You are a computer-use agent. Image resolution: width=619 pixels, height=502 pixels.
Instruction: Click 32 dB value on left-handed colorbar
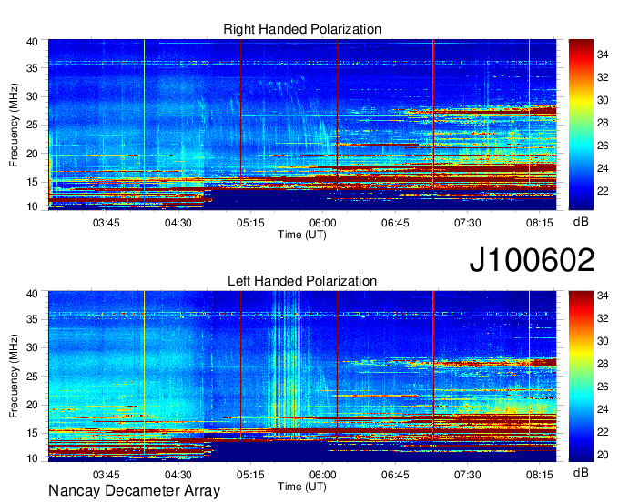603,318
